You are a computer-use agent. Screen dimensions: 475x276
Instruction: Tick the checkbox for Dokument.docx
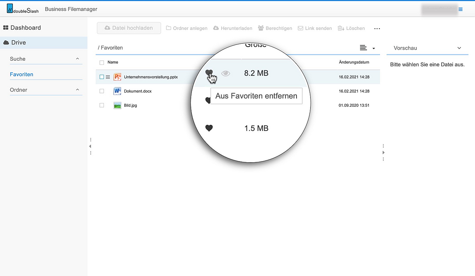coord(102,91)
